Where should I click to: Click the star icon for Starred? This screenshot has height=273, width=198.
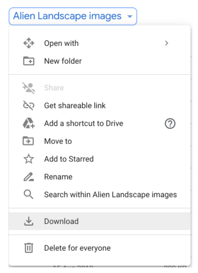pos(29,159)
